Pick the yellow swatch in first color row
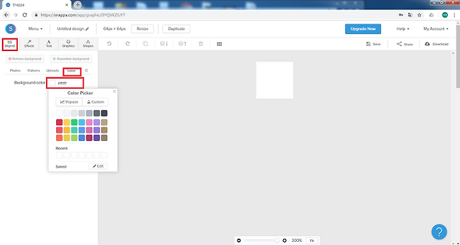 [67, 122]
